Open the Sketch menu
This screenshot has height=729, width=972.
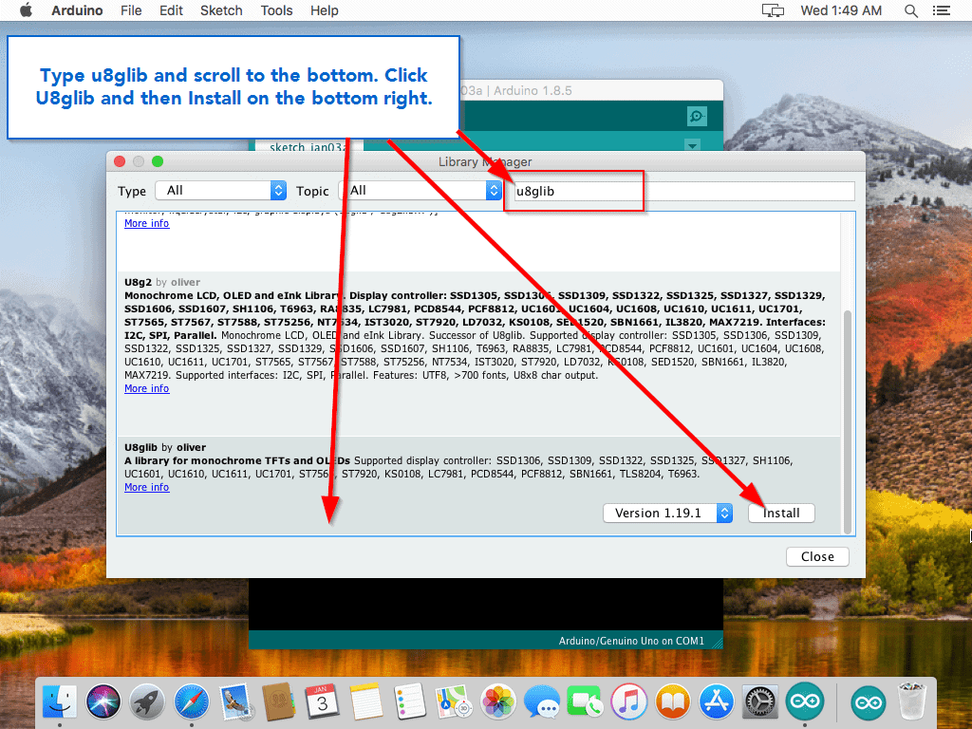[221, 10]
